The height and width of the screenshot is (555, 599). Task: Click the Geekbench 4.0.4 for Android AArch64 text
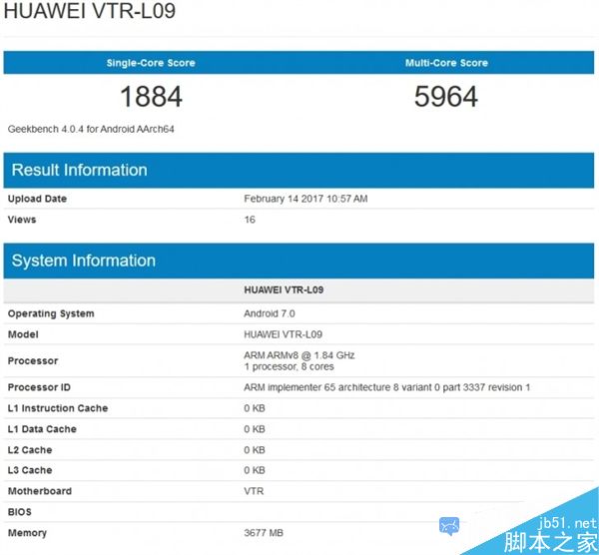click(91, 129)
